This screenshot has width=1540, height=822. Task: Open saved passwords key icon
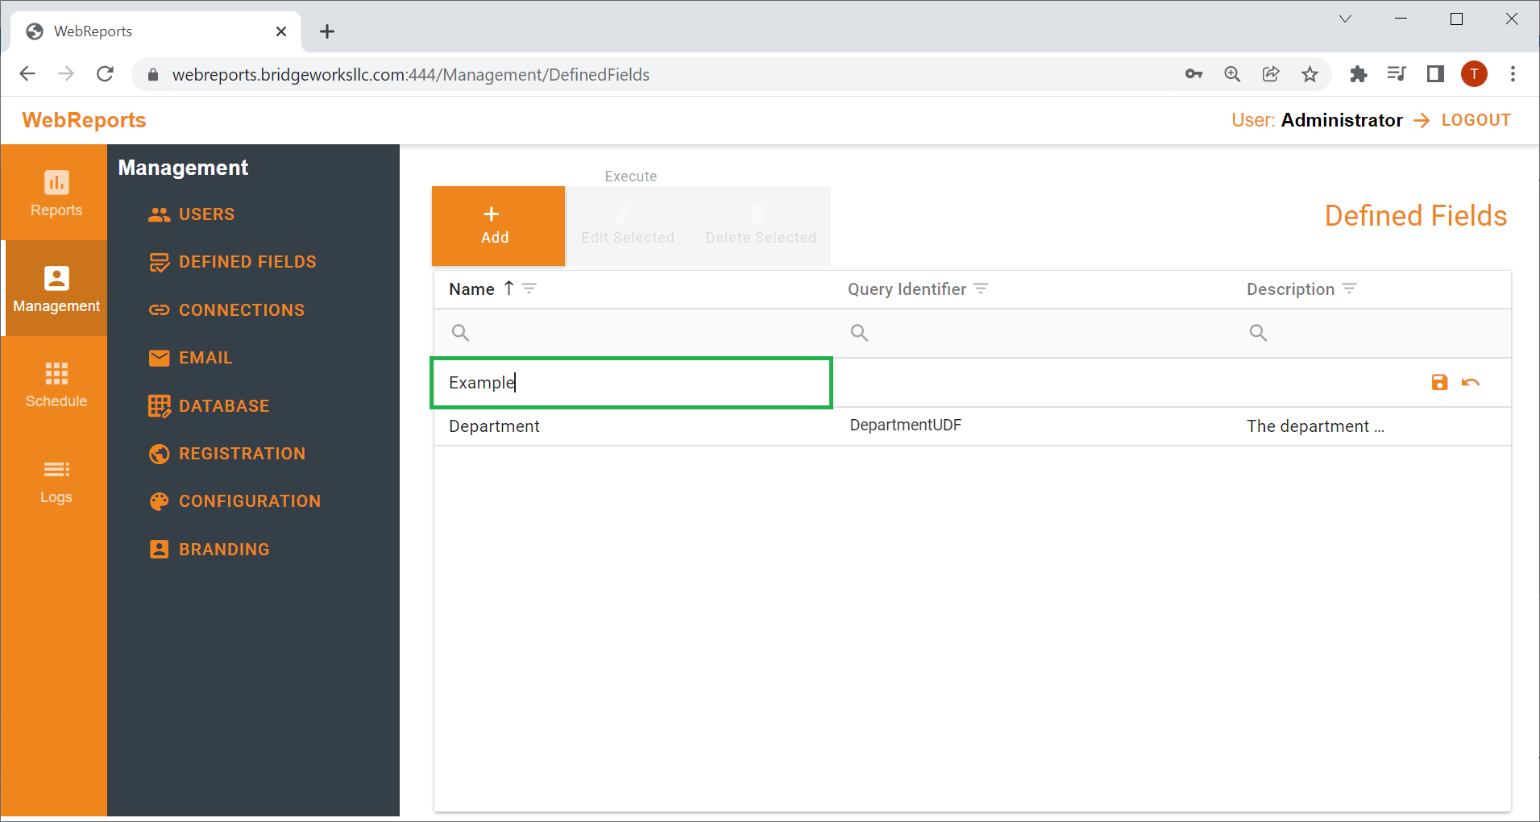[1193, 74]
